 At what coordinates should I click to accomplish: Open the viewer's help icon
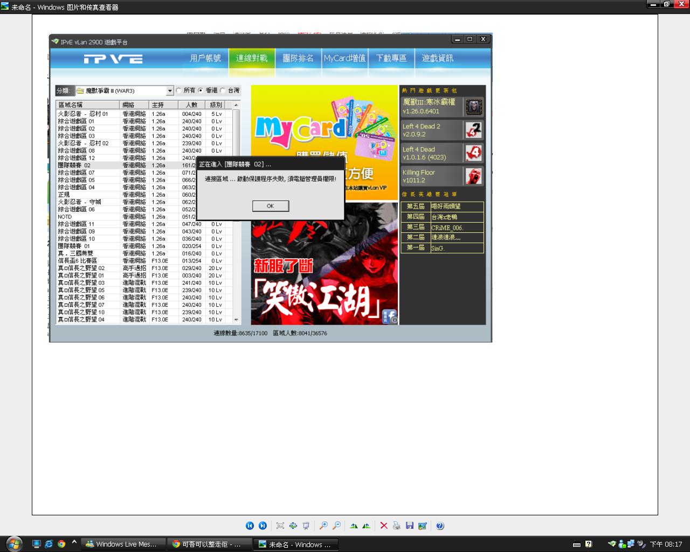(x=440, y=526)
